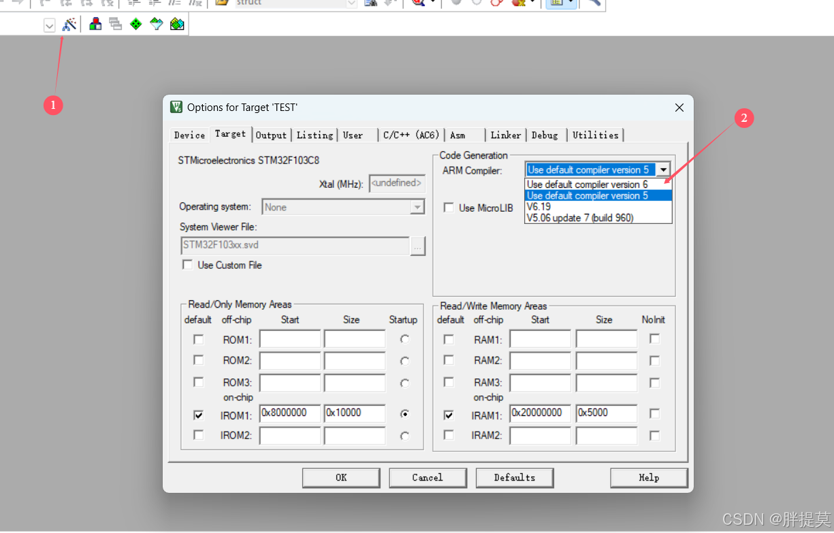
Task: Uncheck the IROM1 default checkbox
Action: 198,415
